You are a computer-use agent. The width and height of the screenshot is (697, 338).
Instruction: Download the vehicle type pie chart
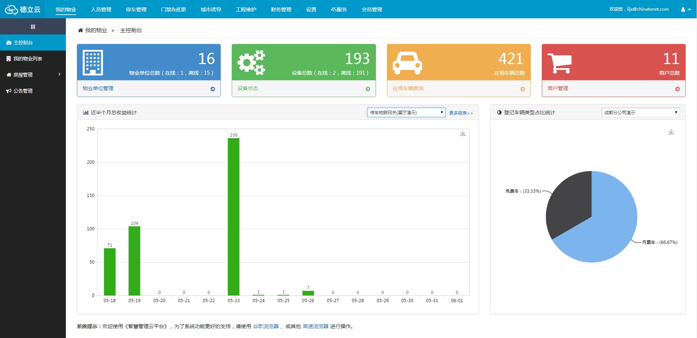click(671, 132)
